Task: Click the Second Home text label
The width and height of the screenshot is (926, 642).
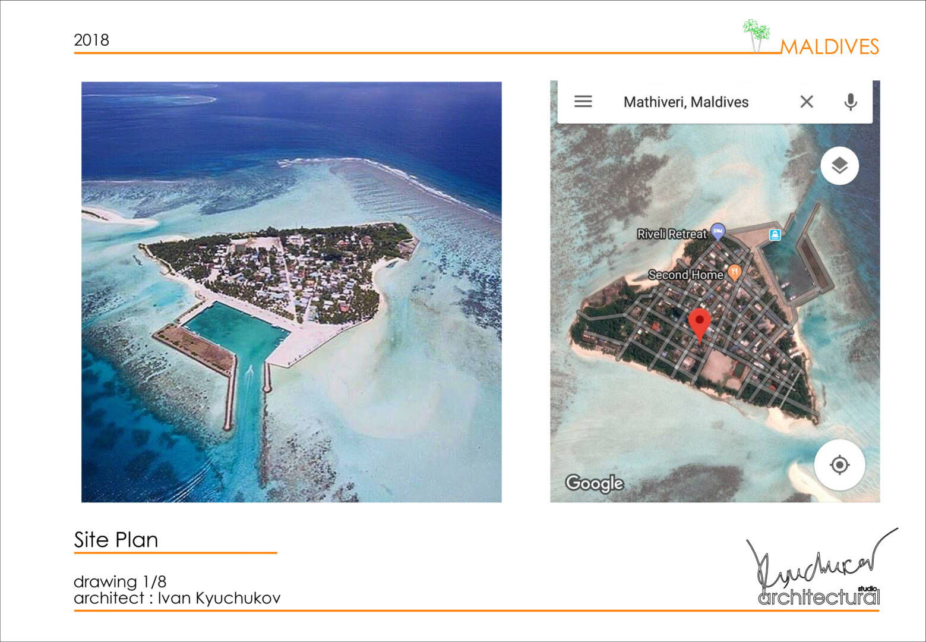Action: pyautogui.click(x=685, y=275)
